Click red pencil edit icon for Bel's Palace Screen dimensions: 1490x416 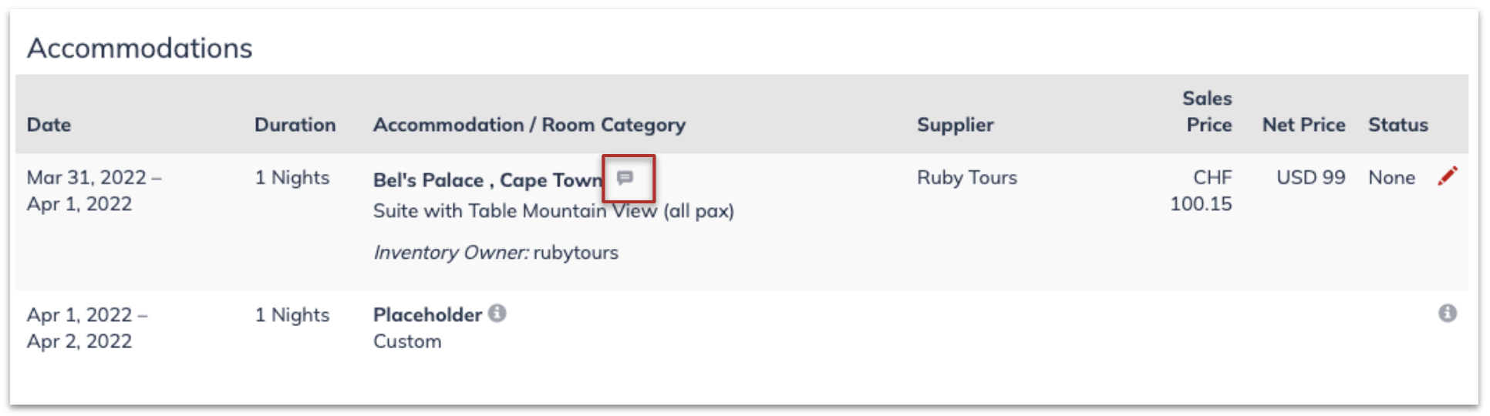coord(1448,176)
